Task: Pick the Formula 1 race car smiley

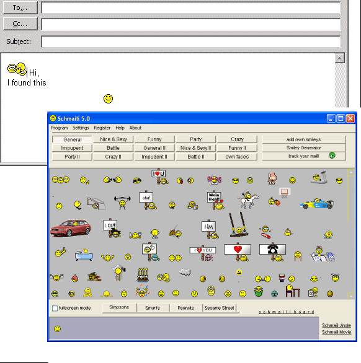Action: tap(316, 204)
